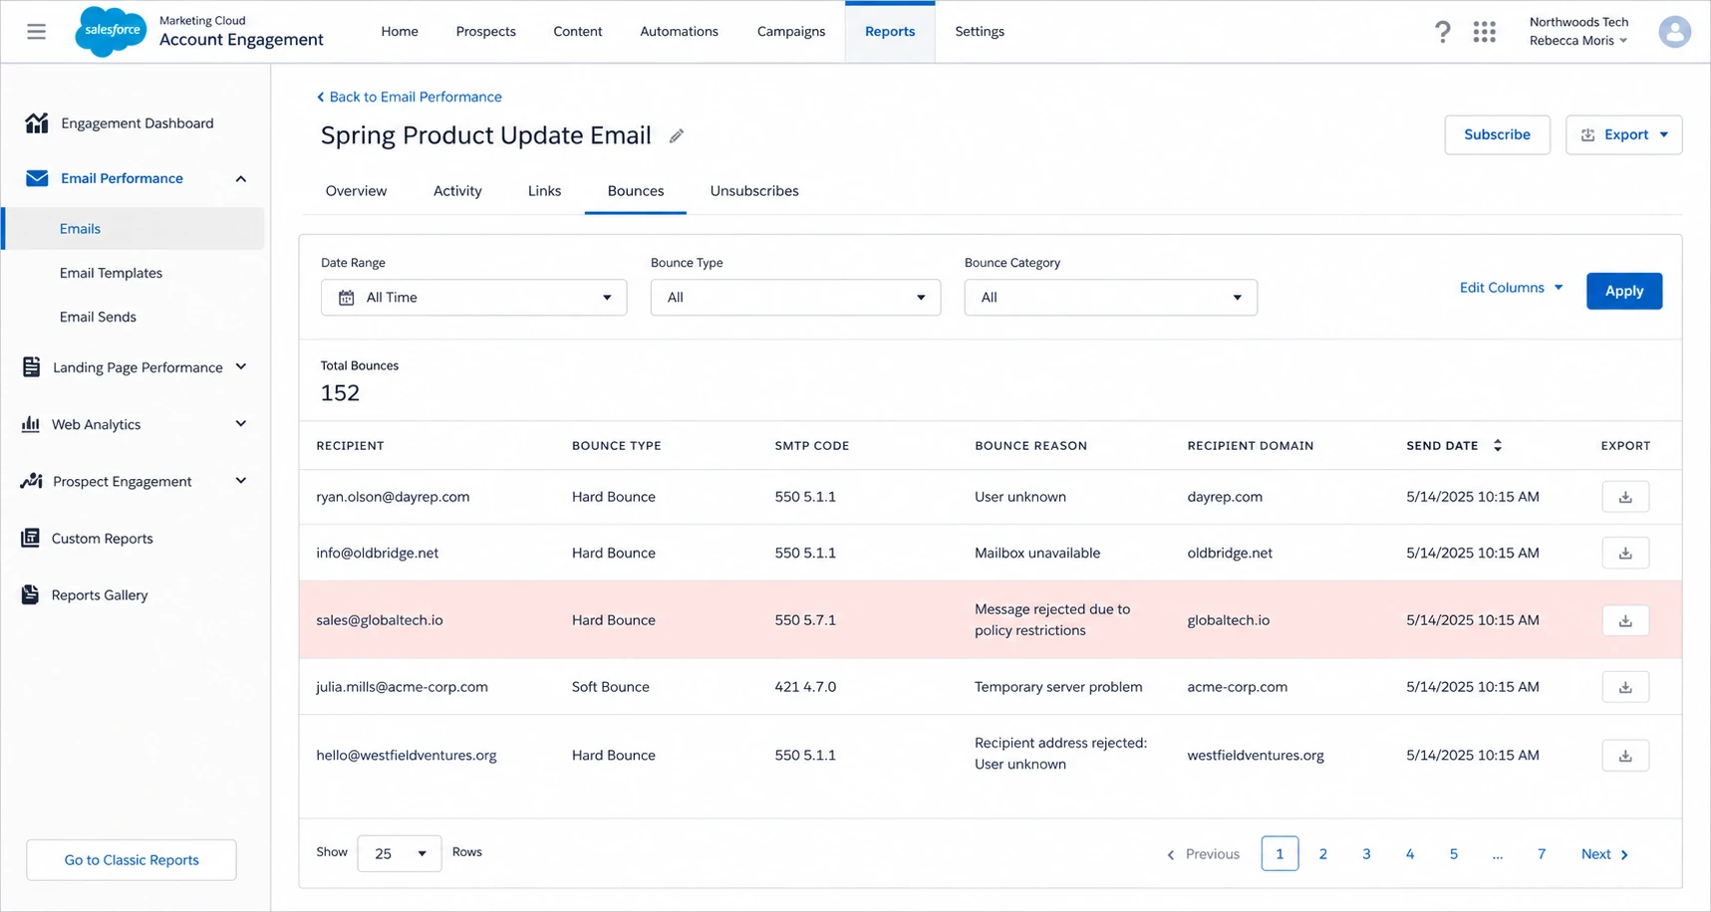Screen dimensions: 1711x912
Task: Click Go to Classic Reports button
Action: click(132, 860)
